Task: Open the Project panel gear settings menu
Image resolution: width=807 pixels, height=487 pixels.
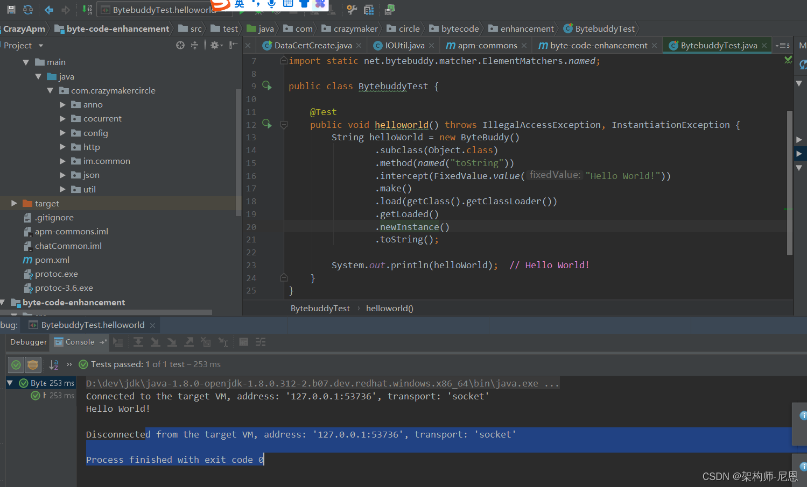Action: tap(216, 45)
